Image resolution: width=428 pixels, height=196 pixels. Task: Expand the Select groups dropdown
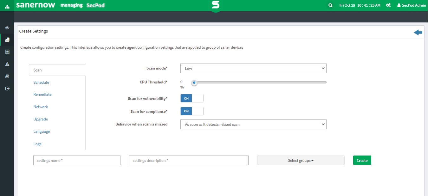pos(301,160)
